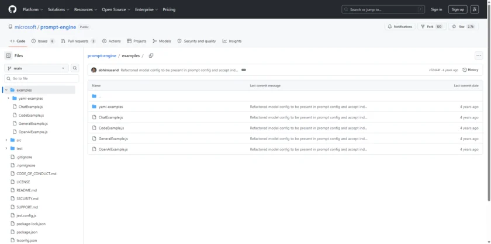Open ChatExample.js in the file list
The height and width of the screenshot is (244, 491).
click(111, 117)
